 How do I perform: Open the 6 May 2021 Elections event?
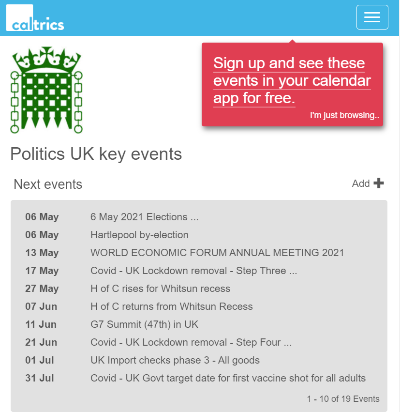click(144, 217)
